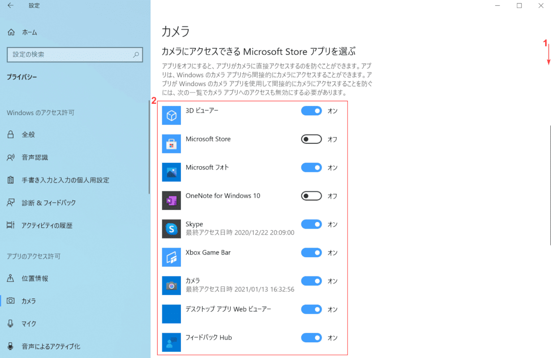Click the search magnifier icon
The height and width of the screenshot is (358, 551).
[136, 55]
